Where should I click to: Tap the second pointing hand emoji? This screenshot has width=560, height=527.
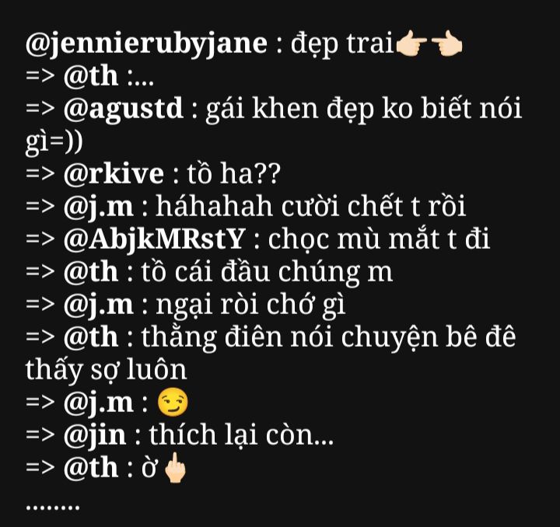coord(446,44)
